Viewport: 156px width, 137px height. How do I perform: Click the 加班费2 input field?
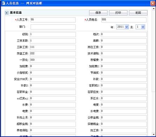click(124, 66)
